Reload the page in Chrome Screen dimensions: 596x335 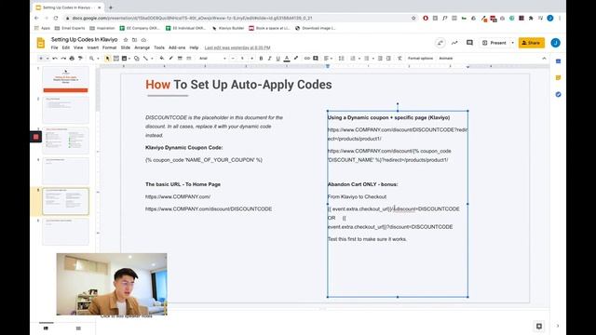click(56, 18)
